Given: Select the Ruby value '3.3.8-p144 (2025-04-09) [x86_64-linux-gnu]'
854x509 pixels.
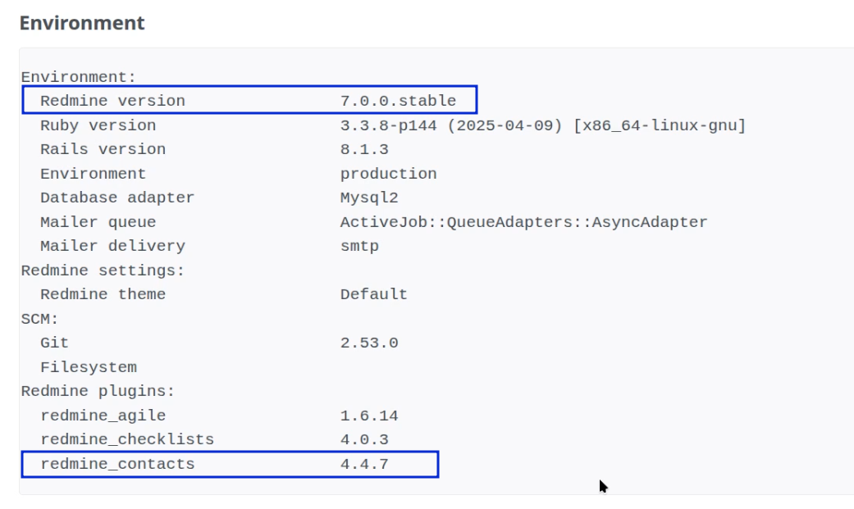Looking at the screenshot, I should pos(543,125).
